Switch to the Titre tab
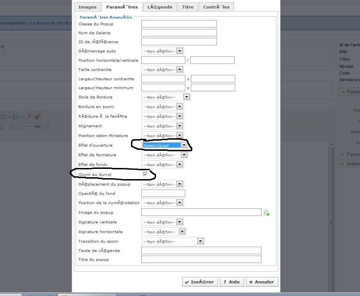 click(188, 7)
